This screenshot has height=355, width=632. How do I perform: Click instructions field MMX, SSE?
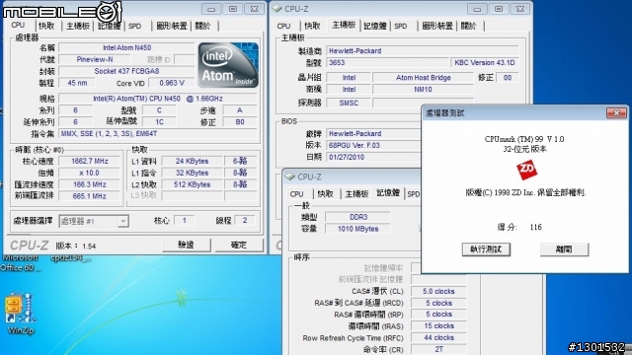pos(158,134)
